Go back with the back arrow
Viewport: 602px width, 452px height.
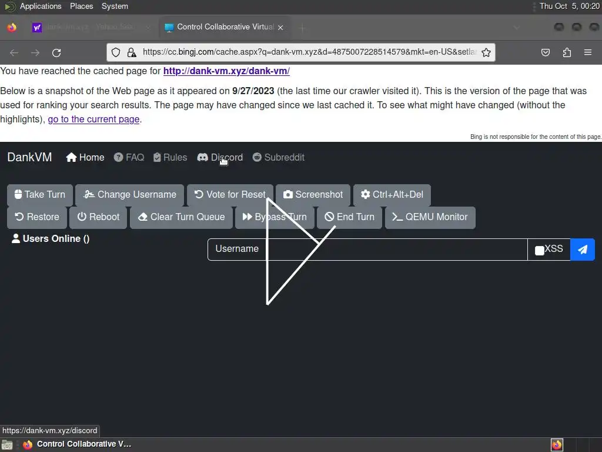point(14,52)
